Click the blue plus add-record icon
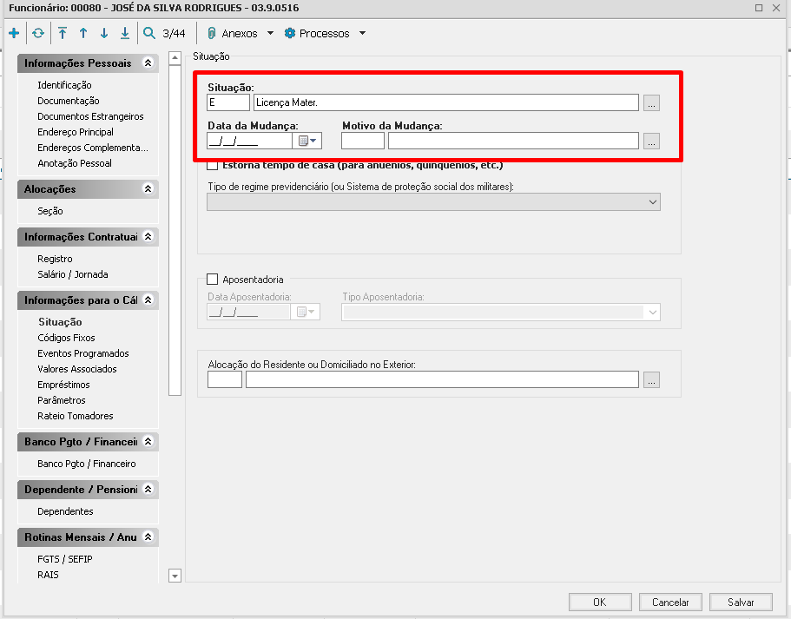This screenshot has height=619, width=791. pyautogui.click(x=14, y=33)
